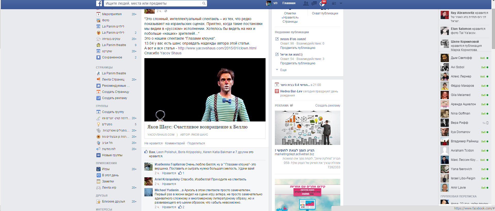Like Michael Yudanin's comment

coord(169,207)
